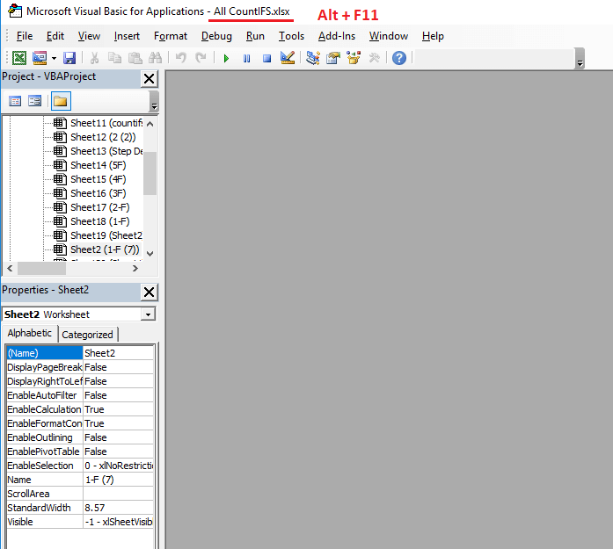Click project tree scroll up arrow
Image resolution: width=613 pixels, height=549 pixels.
point(150,124)
